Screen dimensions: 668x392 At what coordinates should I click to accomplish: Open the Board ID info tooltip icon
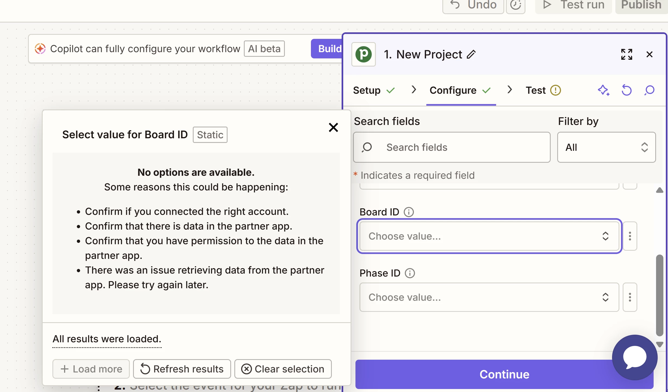409,212
